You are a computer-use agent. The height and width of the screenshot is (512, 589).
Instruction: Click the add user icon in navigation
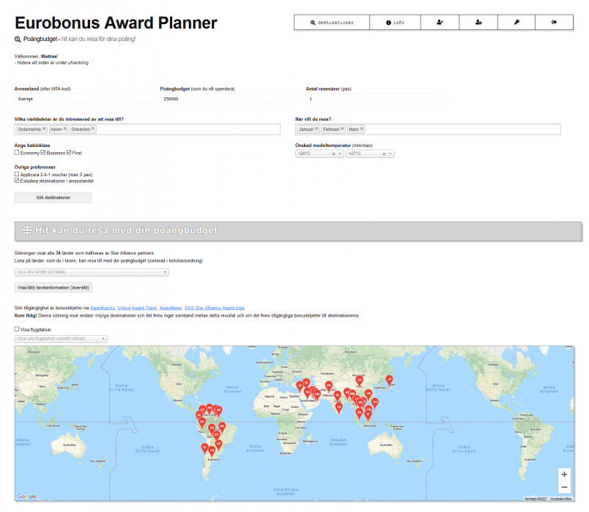click(440, 23)
